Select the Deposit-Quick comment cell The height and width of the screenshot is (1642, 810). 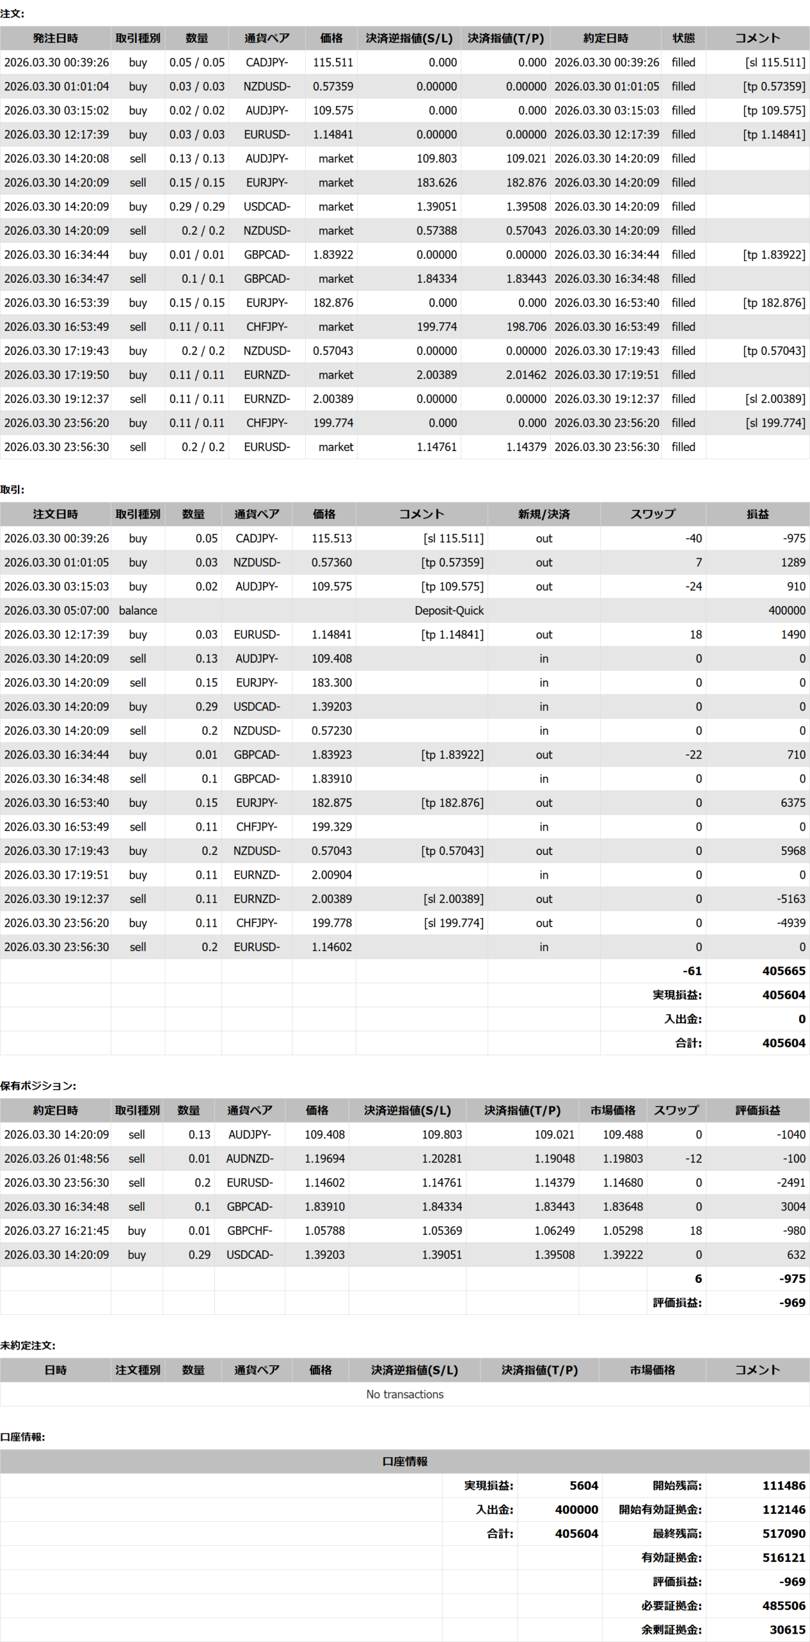pos(448,611)
